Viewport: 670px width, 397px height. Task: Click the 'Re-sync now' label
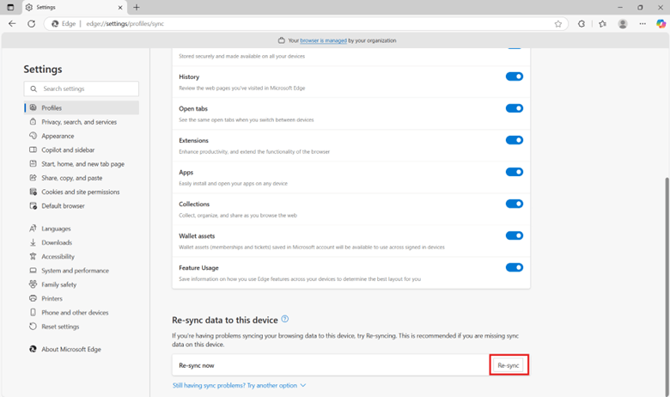pyautogui.click(x=197, y=365)
